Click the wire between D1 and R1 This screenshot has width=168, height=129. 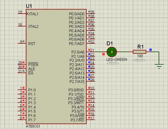(x=125, y=52)
